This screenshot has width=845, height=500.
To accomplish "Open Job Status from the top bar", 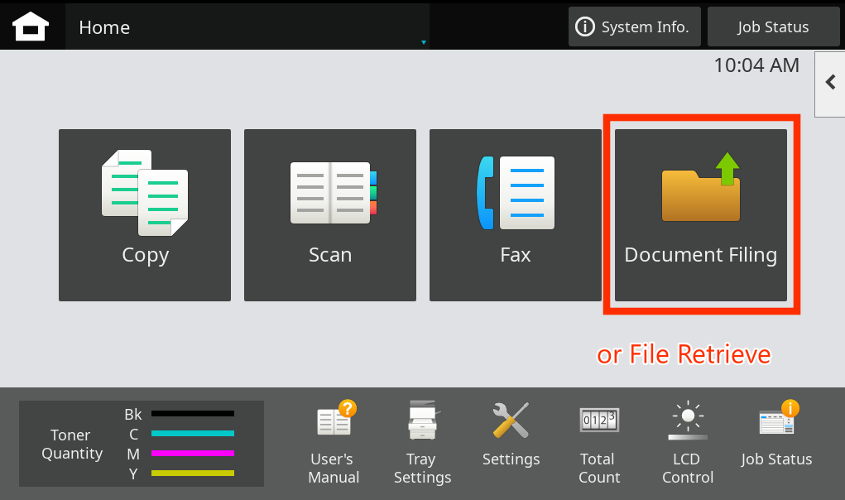I will coord(772,26).
